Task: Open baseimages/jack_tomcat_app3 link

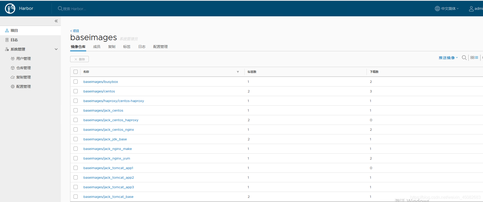Action: (x=109, y=187)
